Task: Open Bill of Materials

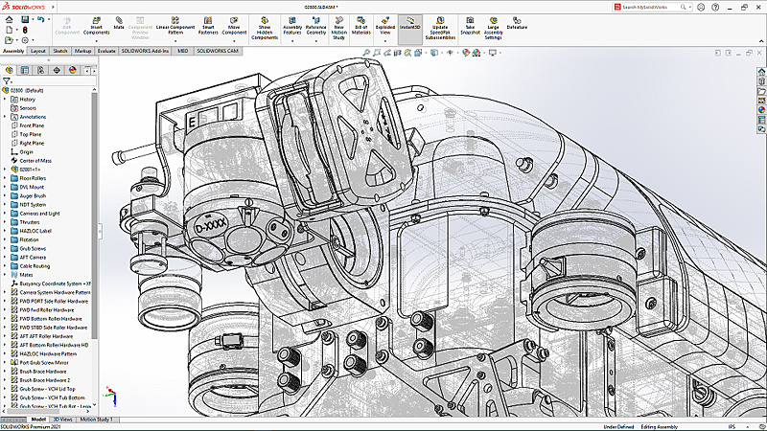Action: (x=361, y=25)
